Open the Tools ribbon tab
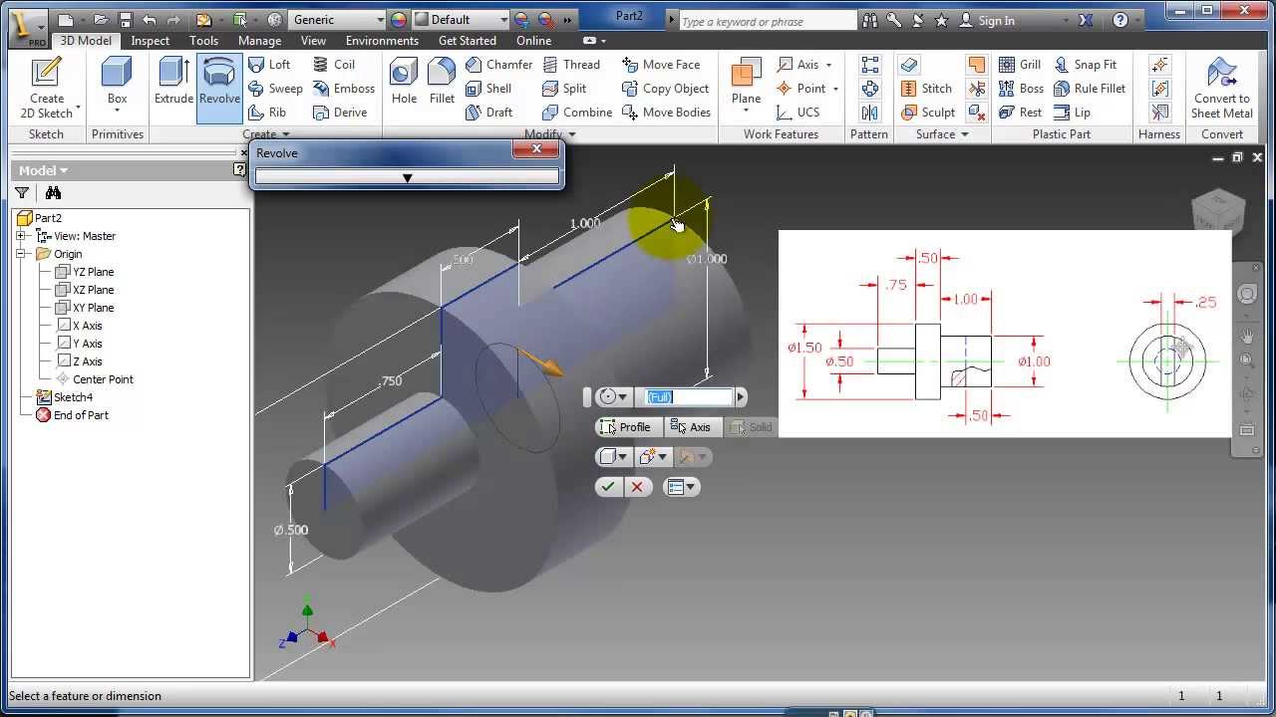This screenshot has width=1276, height=717. pyautogui.click(x=203, y=41)
